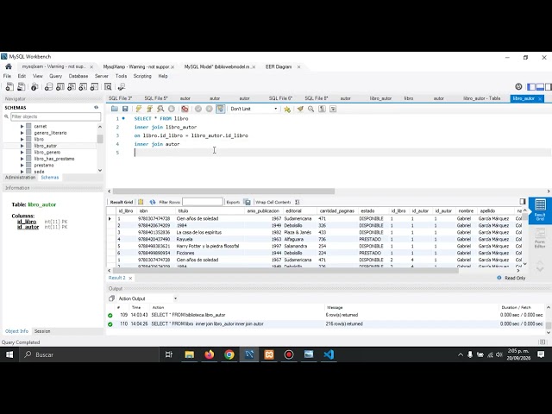Go to the home screen icon
Viewport: 552px width, 414px height.
tap(9, 66)
